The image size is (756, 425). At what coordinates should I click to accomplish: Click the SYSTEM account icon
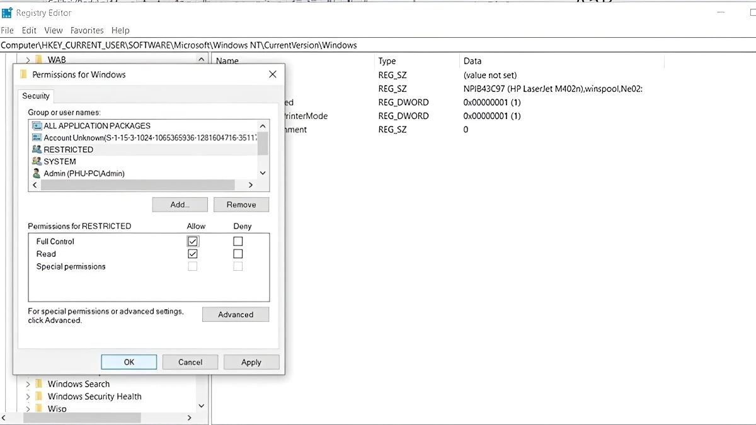37,161
